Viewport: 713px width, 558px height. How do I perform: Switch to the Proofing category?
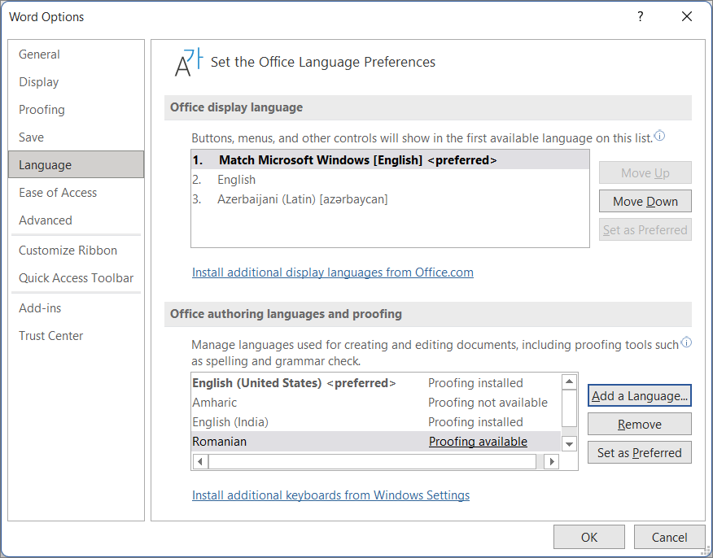coord(42,110)
